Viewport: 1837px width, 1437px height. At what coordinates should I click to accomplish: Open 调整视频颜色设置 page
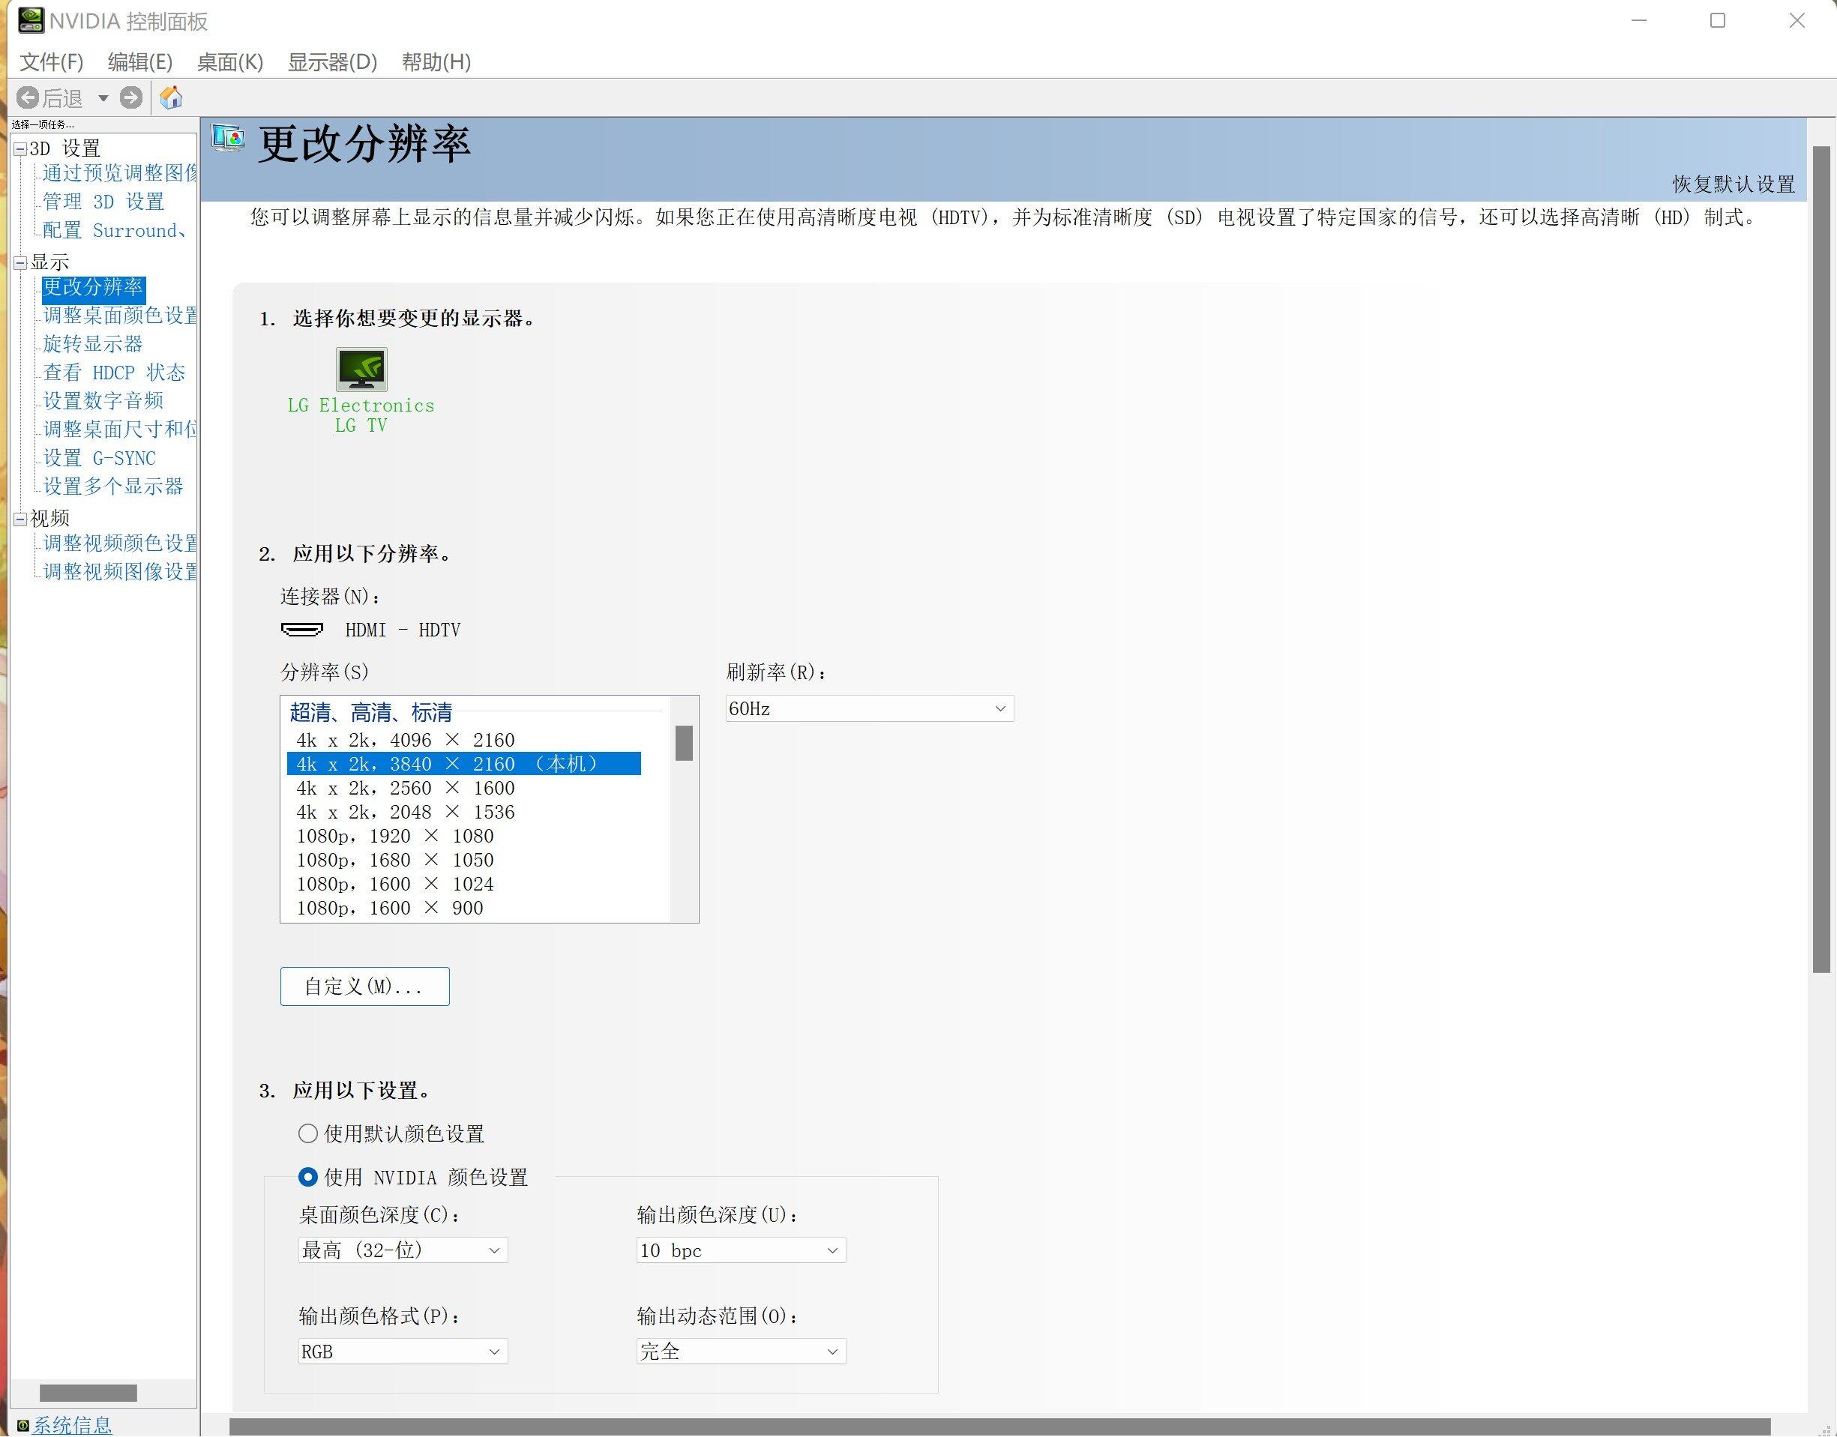click(119, 543)
